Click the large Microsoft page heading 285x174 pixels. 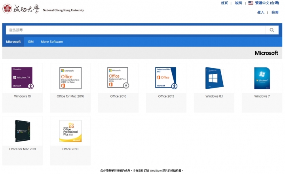click(x=266, y=53)
